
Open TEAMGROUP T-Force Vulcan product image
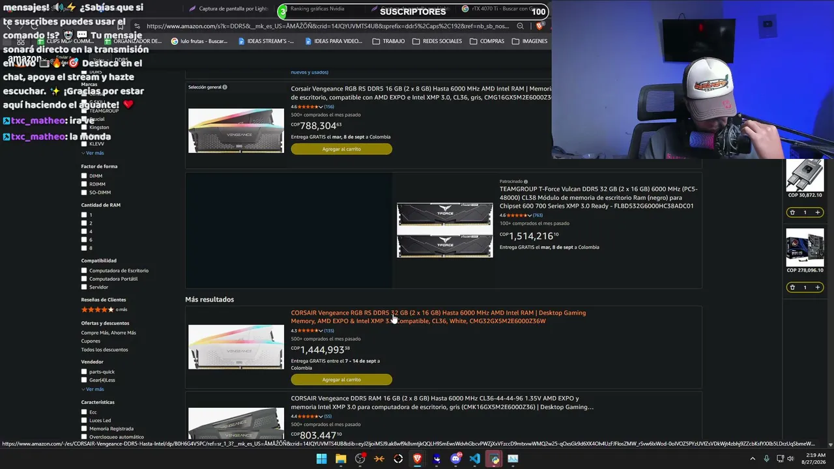click(x=445, y=230)
